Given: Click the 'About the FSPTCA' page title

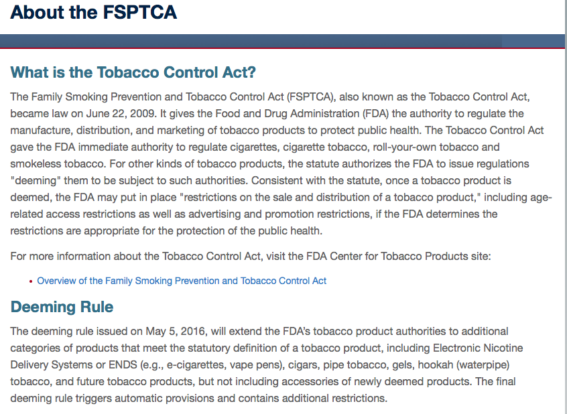Looking at the screenshot, I should click(94, 13).
